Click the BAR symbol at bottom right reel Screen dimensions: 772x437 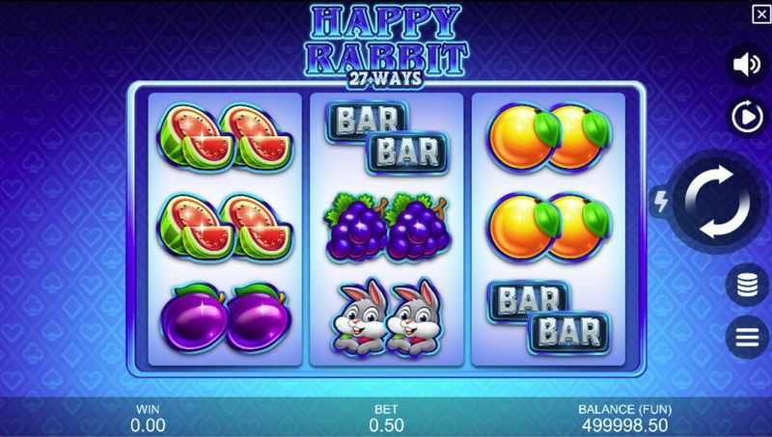click(548, 317)
